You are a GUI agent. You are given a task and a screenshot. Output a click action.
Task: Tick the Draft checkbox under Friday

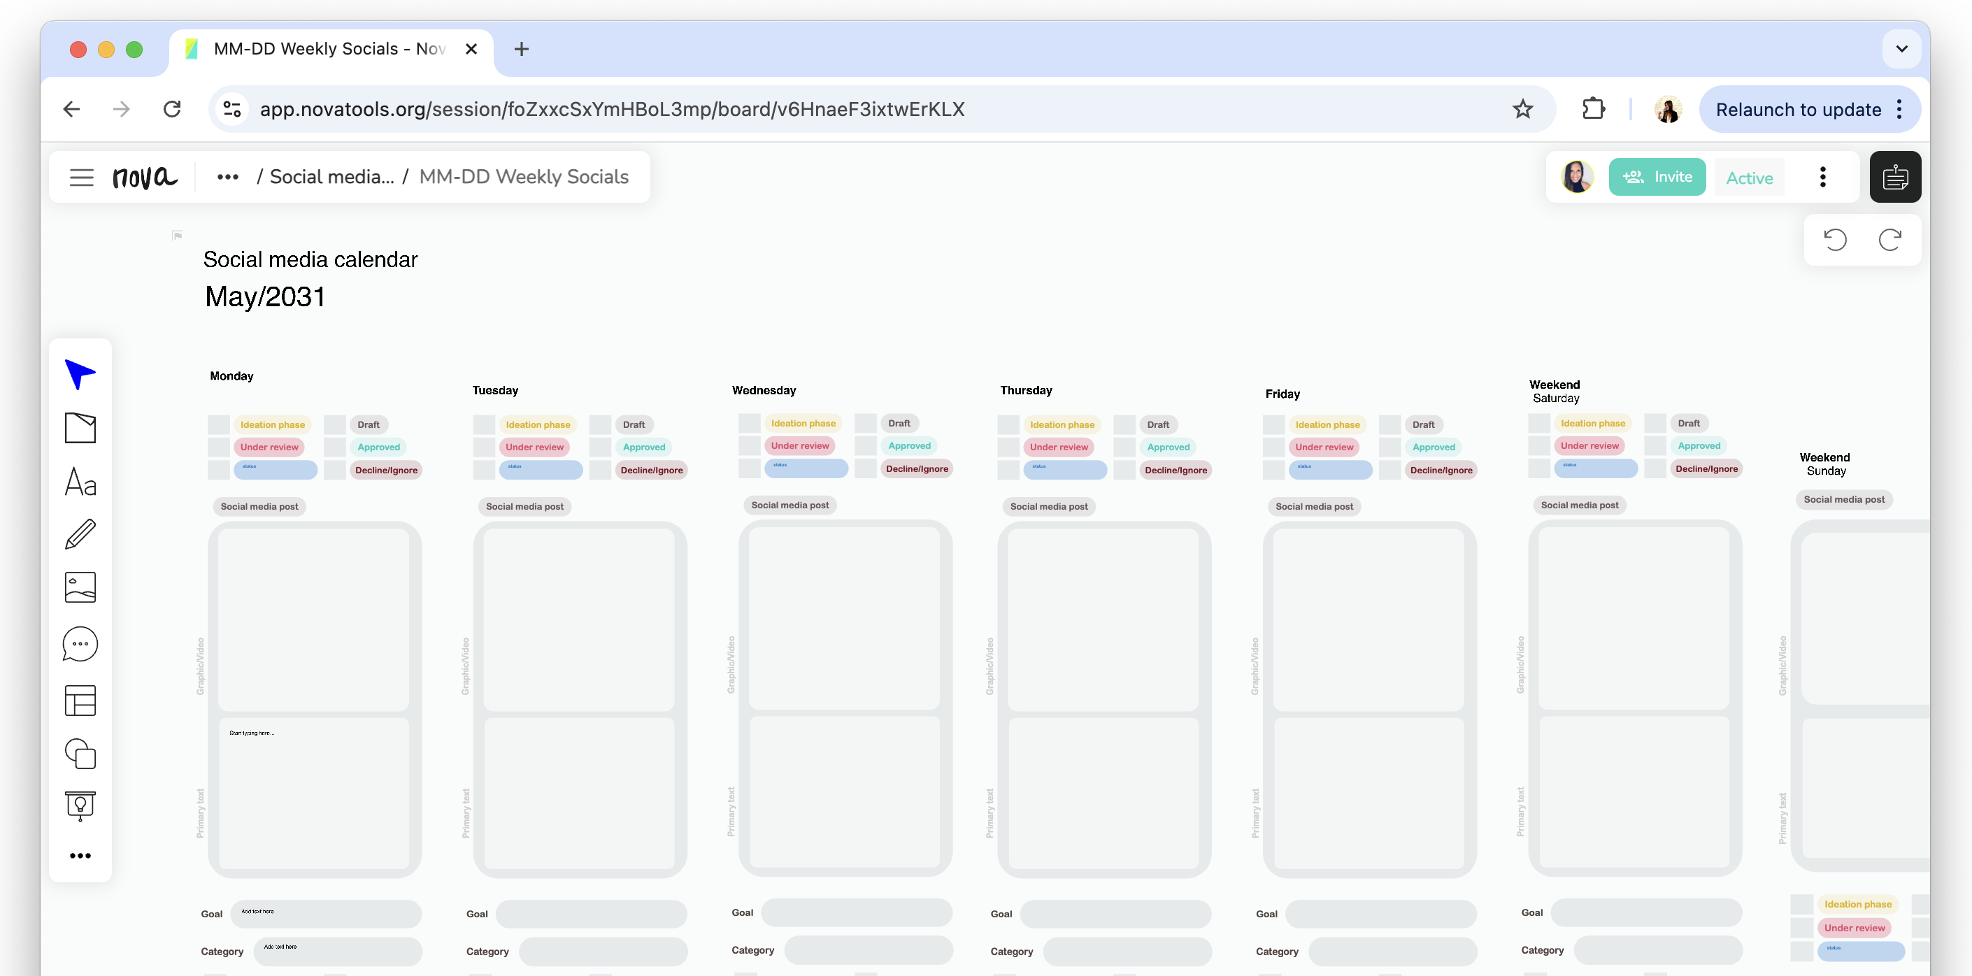1389,424
